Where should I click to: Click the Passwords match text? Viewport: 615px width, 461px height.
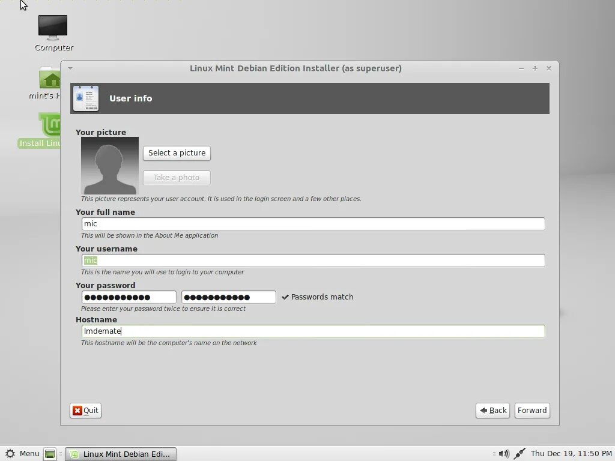322,297
